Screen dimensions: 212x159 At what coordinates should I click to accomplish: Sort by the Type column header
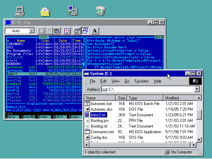click(145, 98)
